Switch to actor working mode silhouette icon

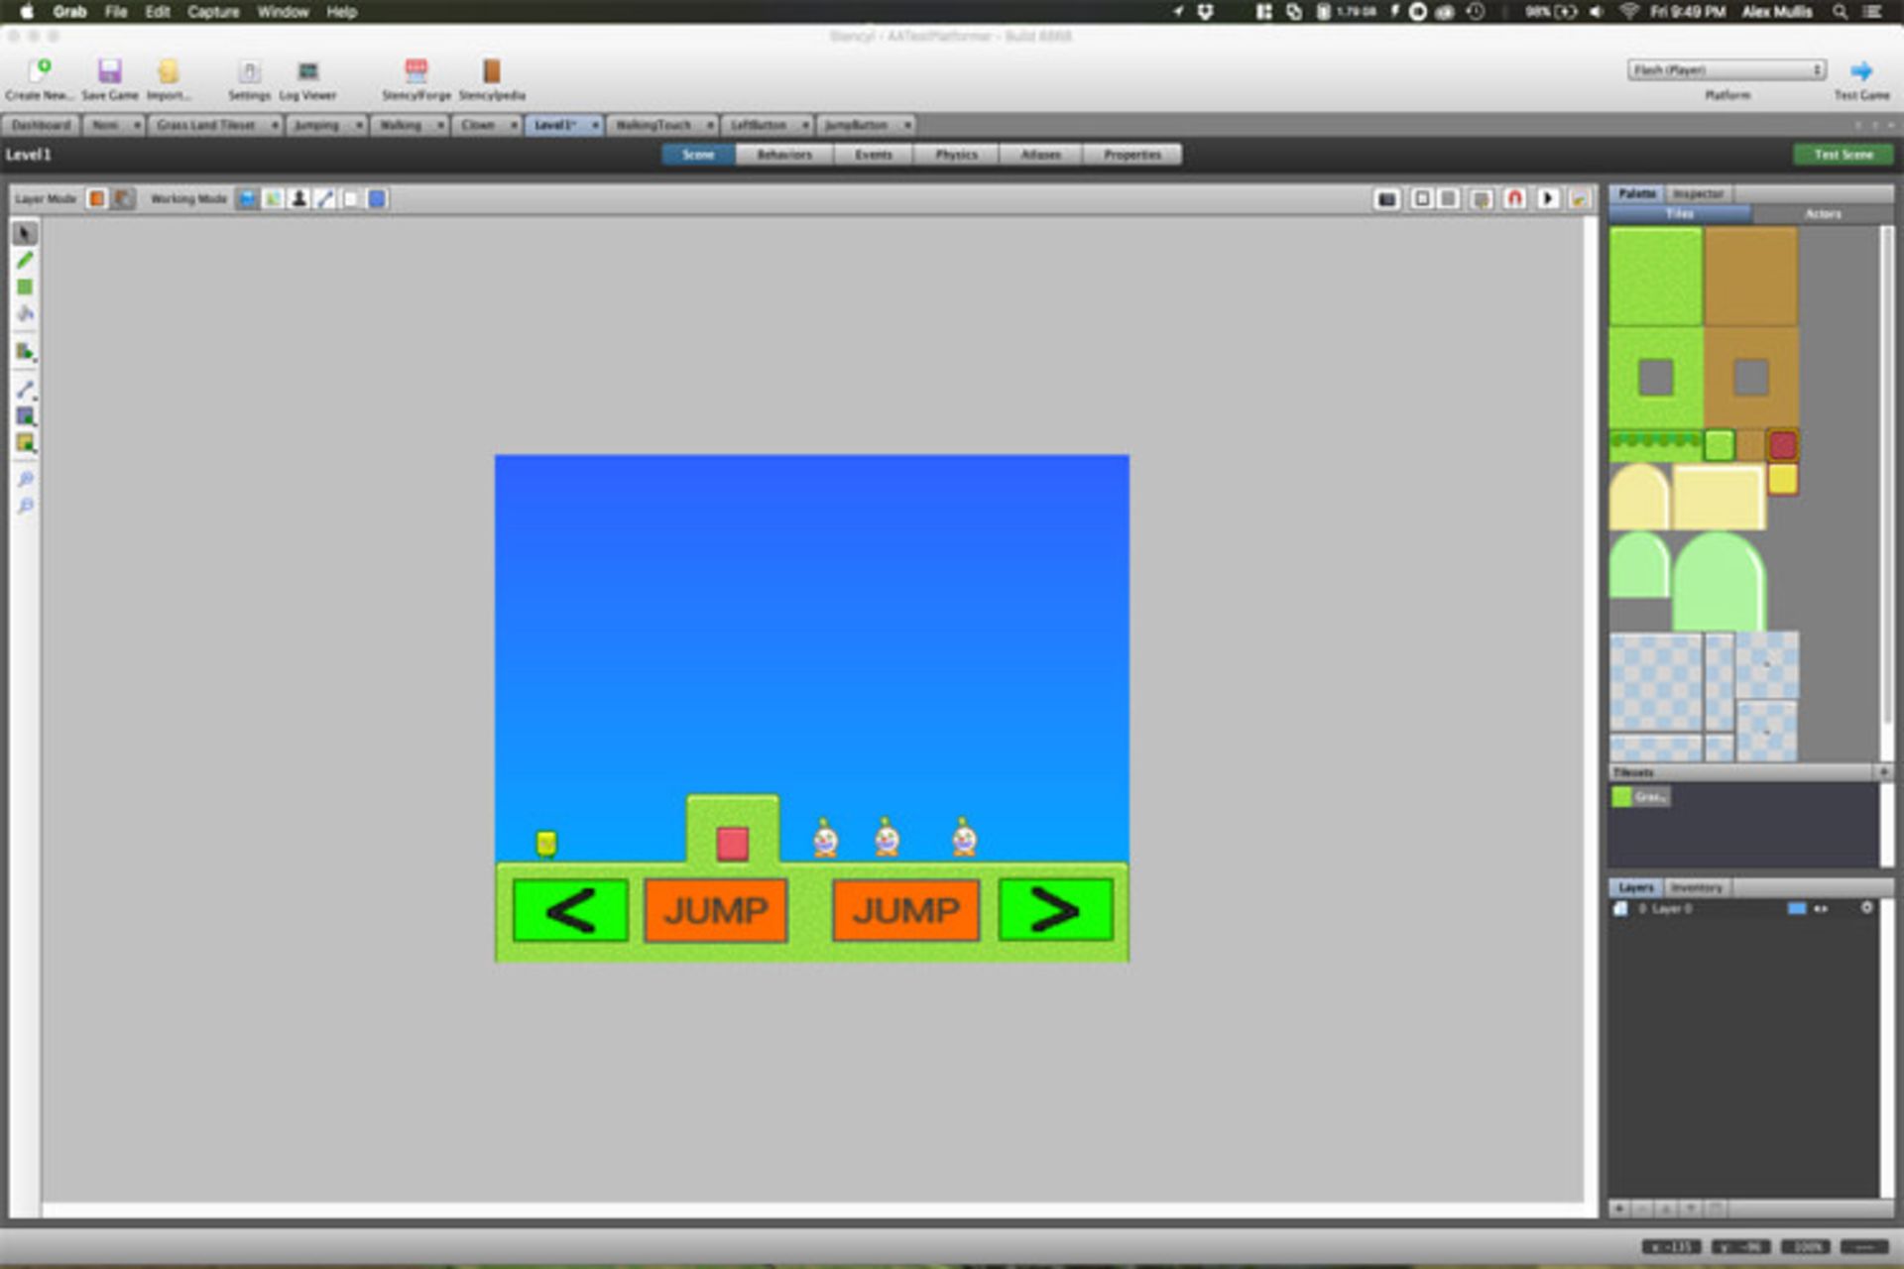298,199
